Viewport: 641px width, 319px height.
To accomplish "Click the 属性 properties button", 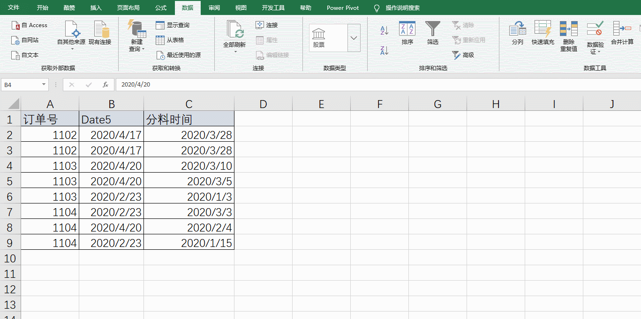I will pos(267,40).
